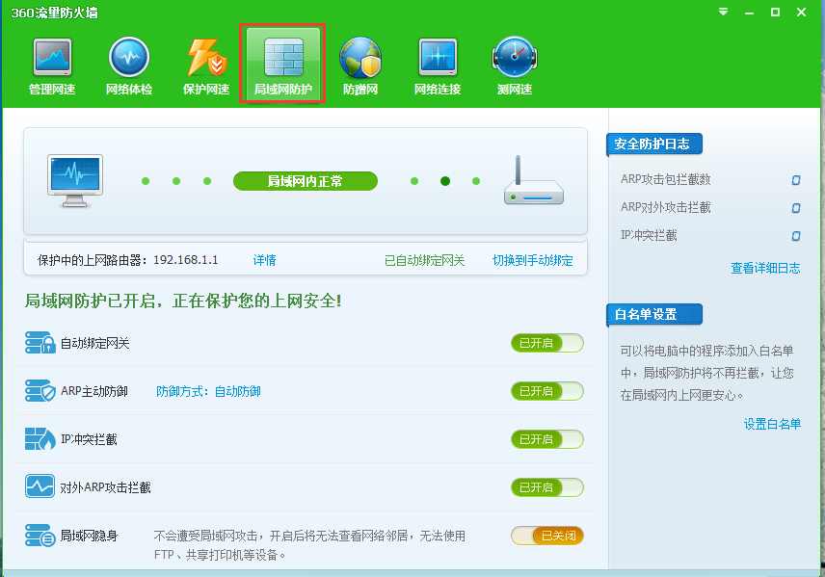Click the 局域网内正常 status pill

306,181
